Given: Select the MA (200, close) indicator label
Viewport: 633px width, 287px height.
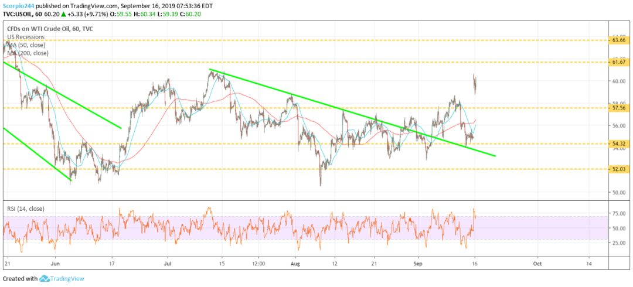Looking at the screenshot, I should (28, 53).
